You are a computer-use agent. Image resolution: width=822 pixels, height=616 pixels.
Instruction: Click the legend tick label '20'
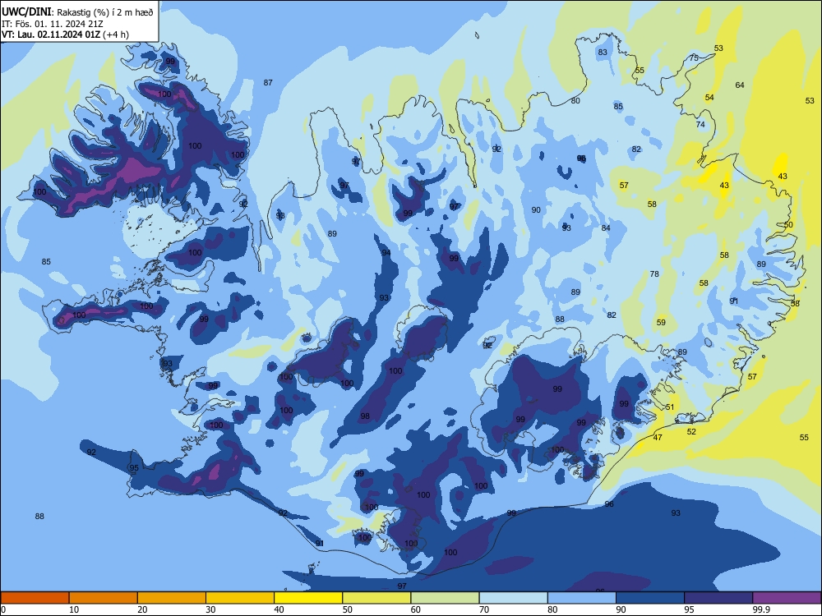click(x=142, y=609)
